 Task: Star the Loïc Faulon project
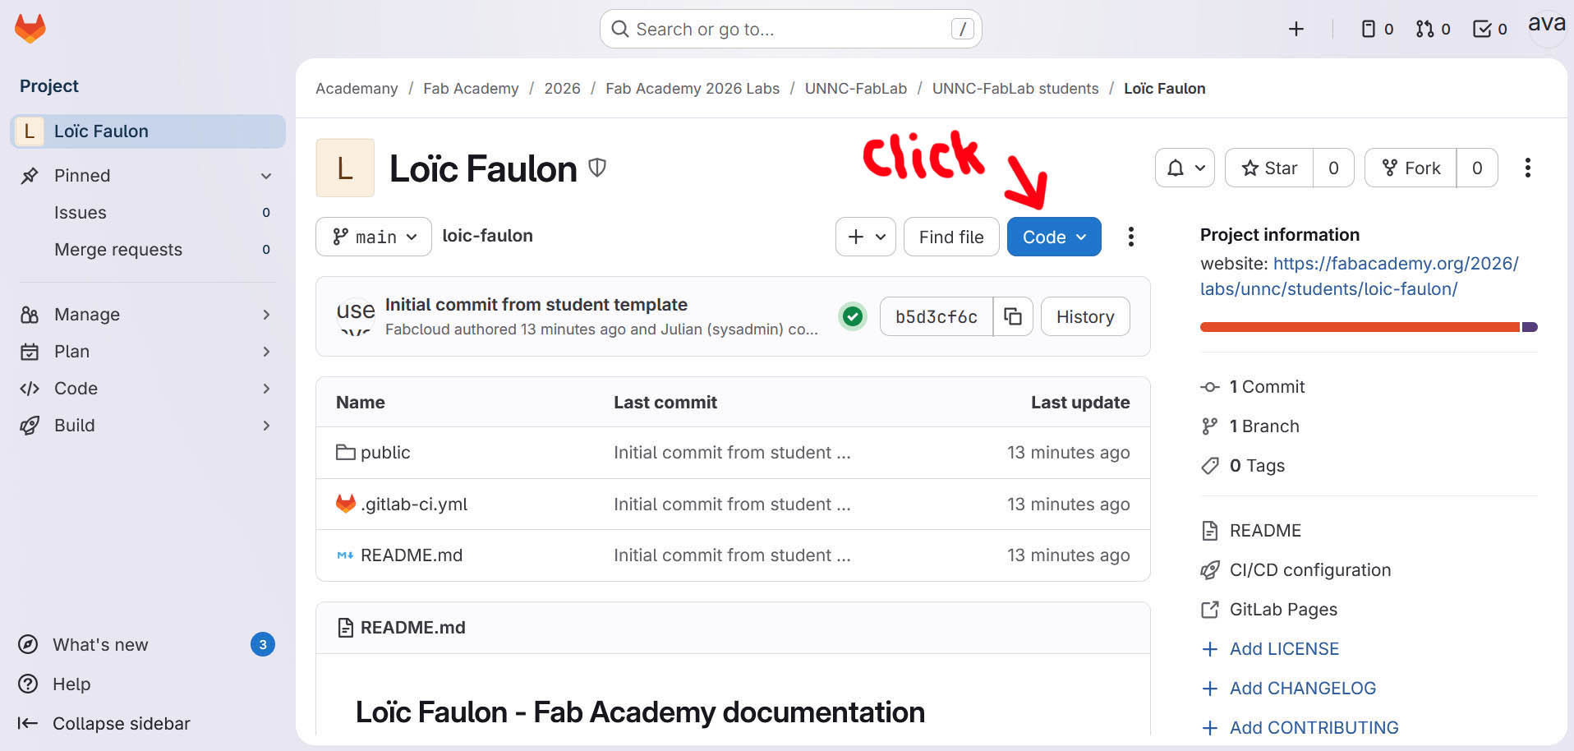[x=1269, y=168]
